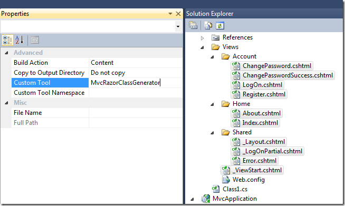Collapse the MvcApplication project node
The width and height of the screenshot is (345, 206).
coord(193,199)
